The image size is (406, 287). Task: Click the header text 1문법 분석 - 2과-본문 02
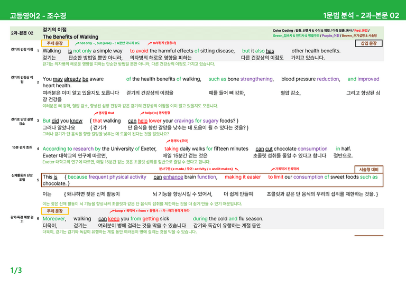[x=361, y=15]
